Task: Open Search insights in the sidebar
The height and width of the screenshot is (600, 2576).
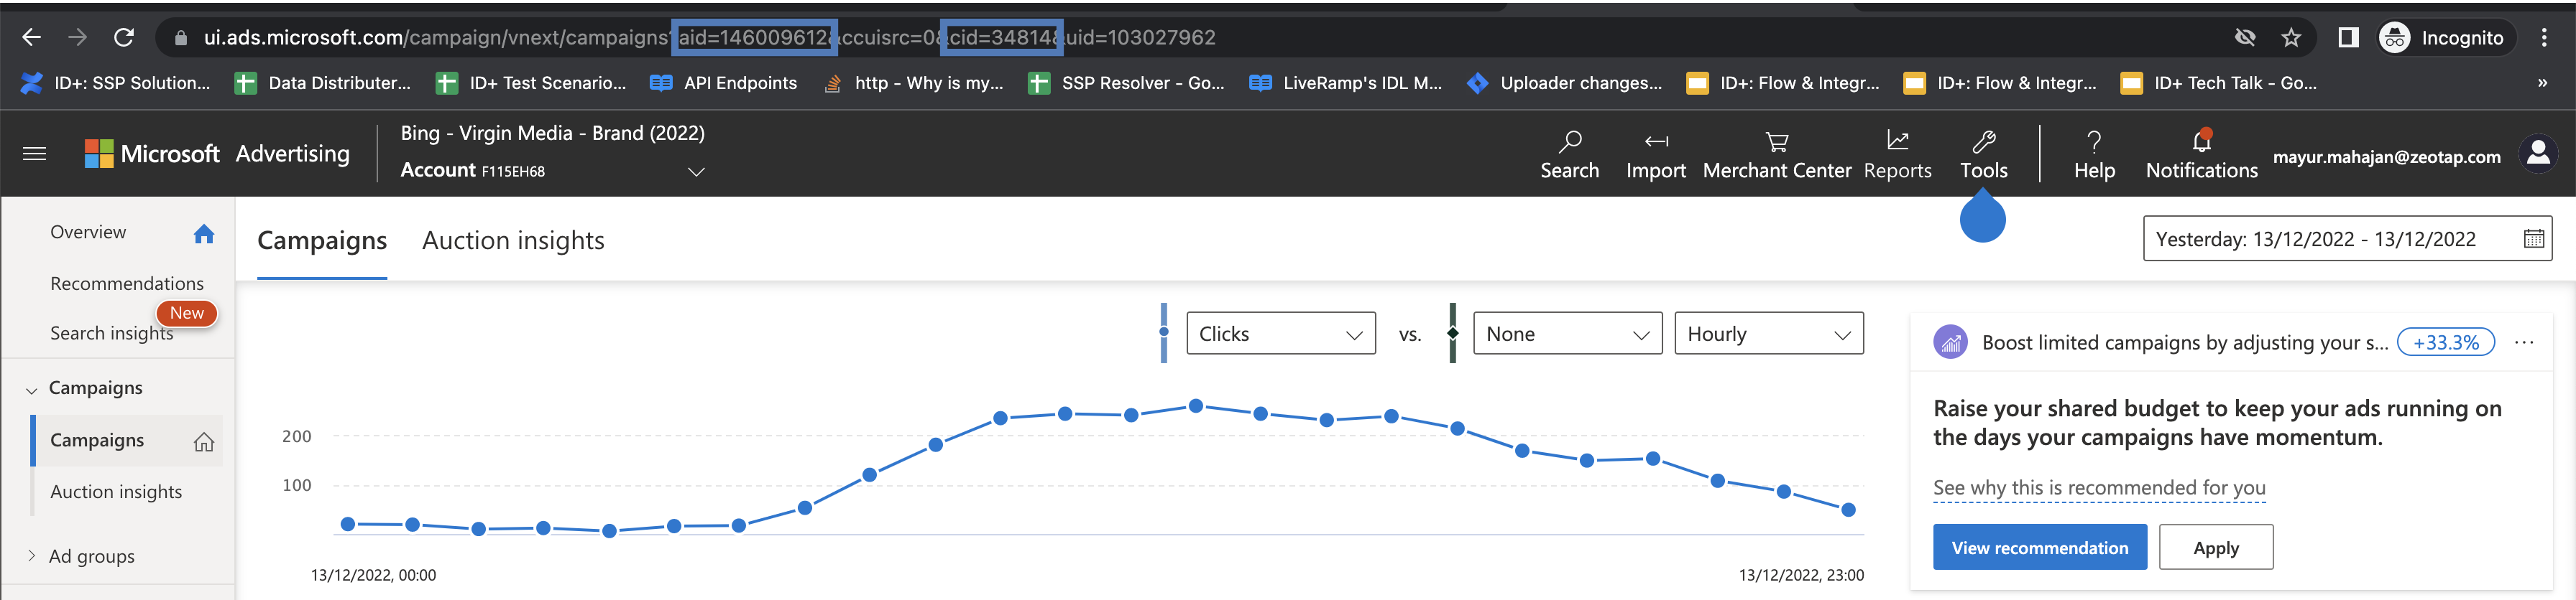Action: point(111,334)
